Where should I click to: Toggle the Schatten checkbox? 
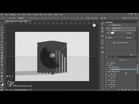click(x=106, y=38)
